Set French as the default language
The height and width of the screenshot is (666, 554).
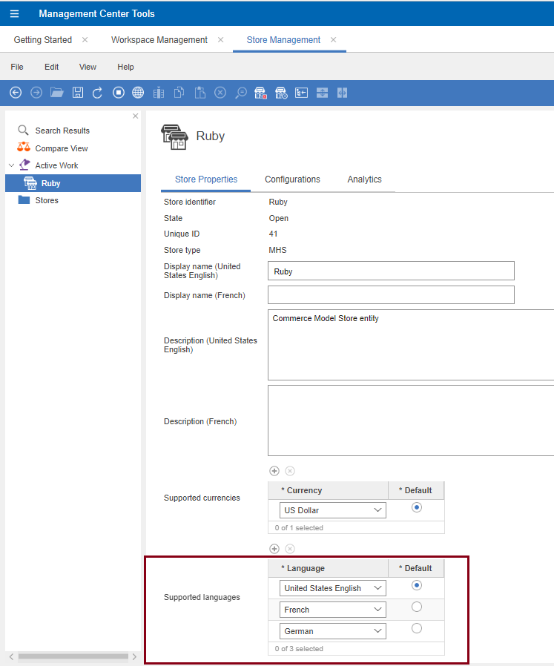point(416,607)
